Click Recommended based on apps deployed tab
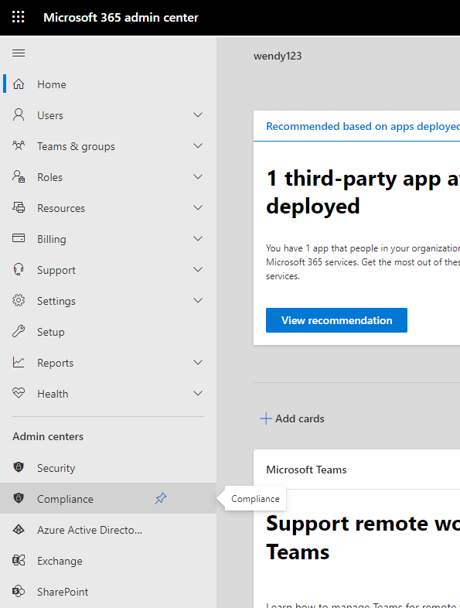Viewport: 460px width, 608px height. click(x=363, y=126)
